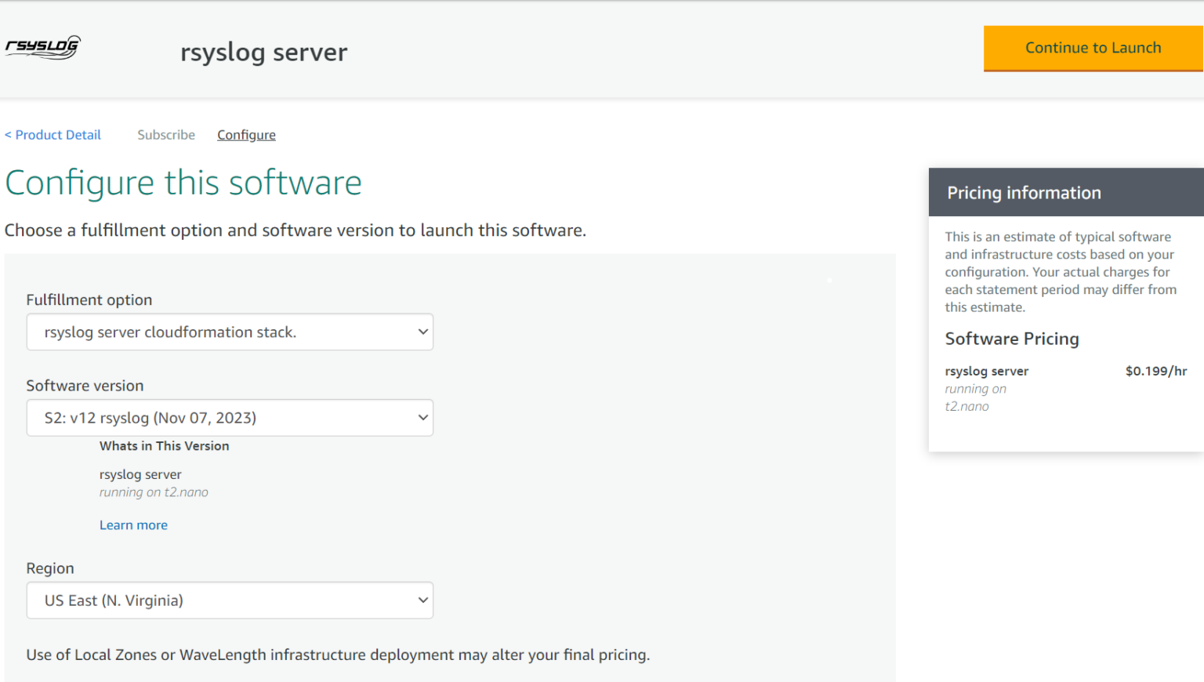Go back via Product Detail link
Image resolution: width=1204 pixels, height=682 pixels.
52,134
